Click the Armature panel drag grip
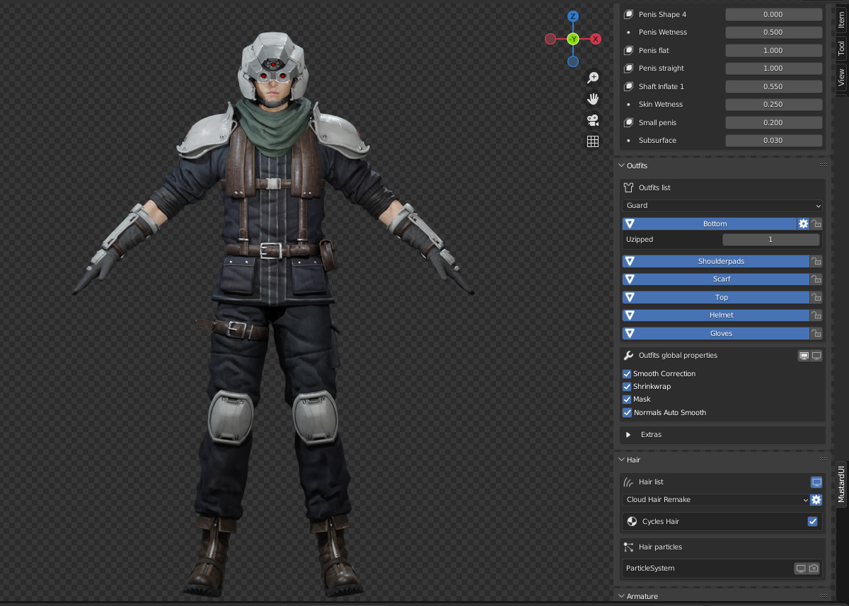Screen dimensions: 849x606 tap(823, 596)
